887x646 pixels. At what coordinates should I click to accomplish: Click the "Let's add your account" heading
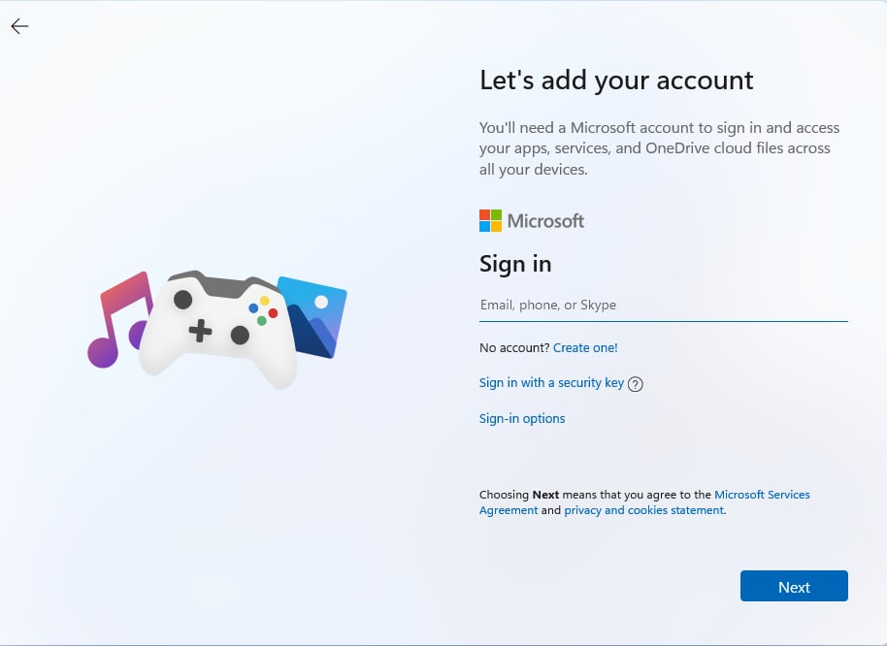[616, 81]
